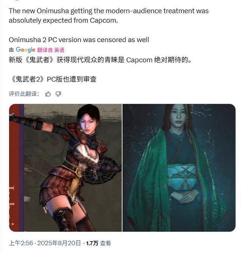Open the 上午2:56 timestamp link
Screen dimensions: 241x254
coord(21,243)
